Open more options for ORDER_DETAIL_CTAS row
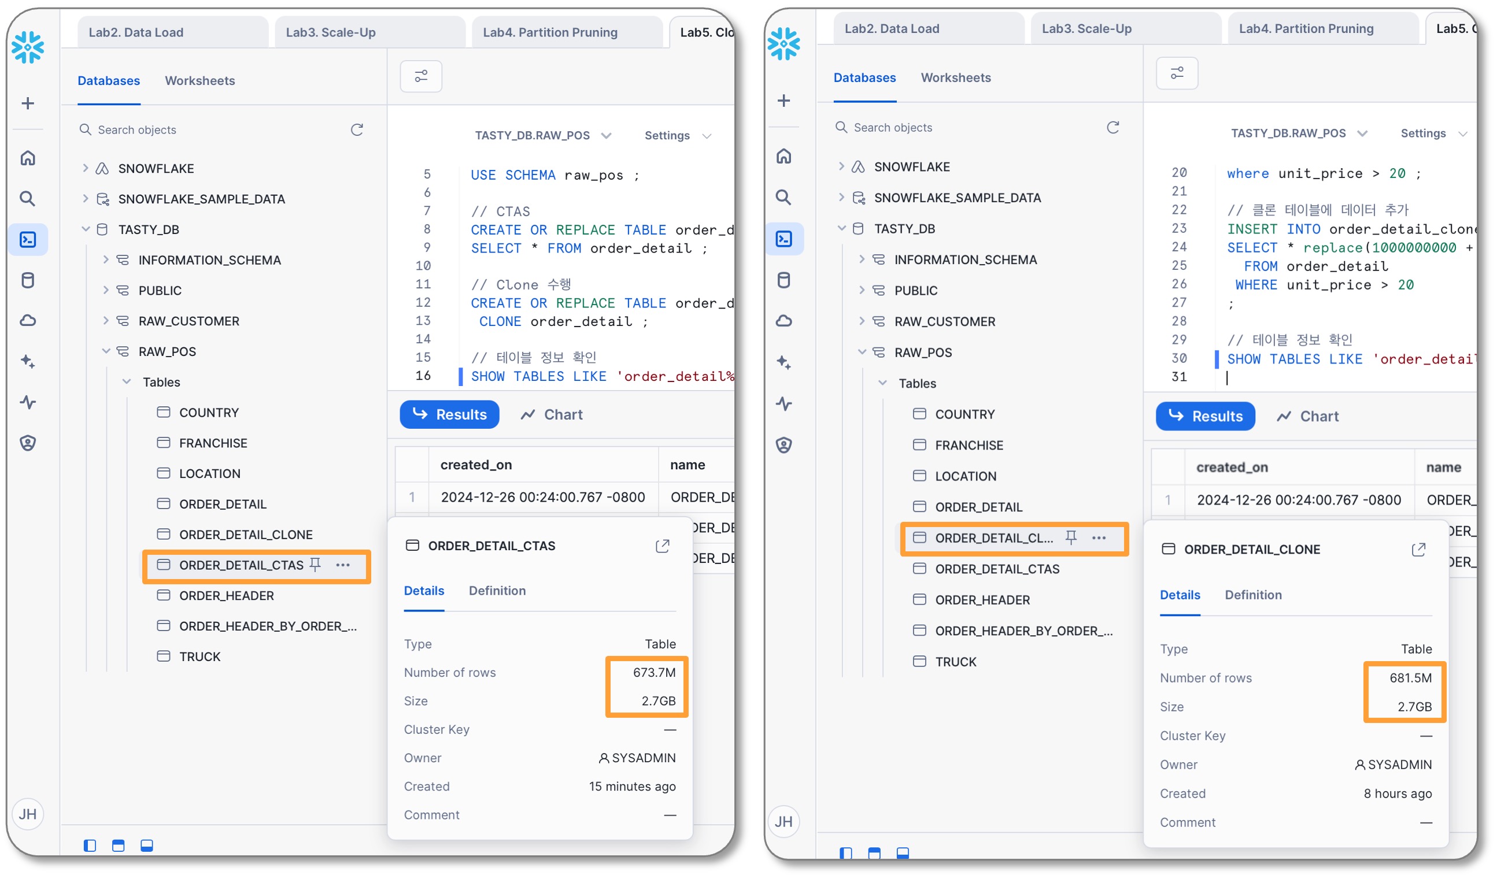Image resolution: width=1497 pixels, height=879 pixels. 343,565
